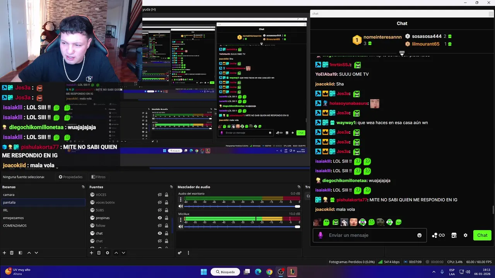The image size is (495, 278).
Task: Toggle the lock on the propinas source
Action: [167, 218]
